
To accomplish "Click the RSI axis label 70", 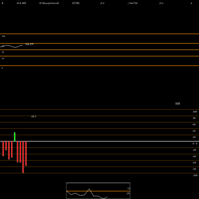I will pyautogui.click(x=3, y=46).
